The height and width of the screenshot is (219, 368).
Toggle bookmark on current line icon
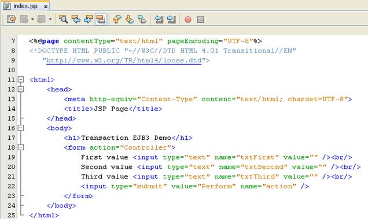tap(142, 19)
